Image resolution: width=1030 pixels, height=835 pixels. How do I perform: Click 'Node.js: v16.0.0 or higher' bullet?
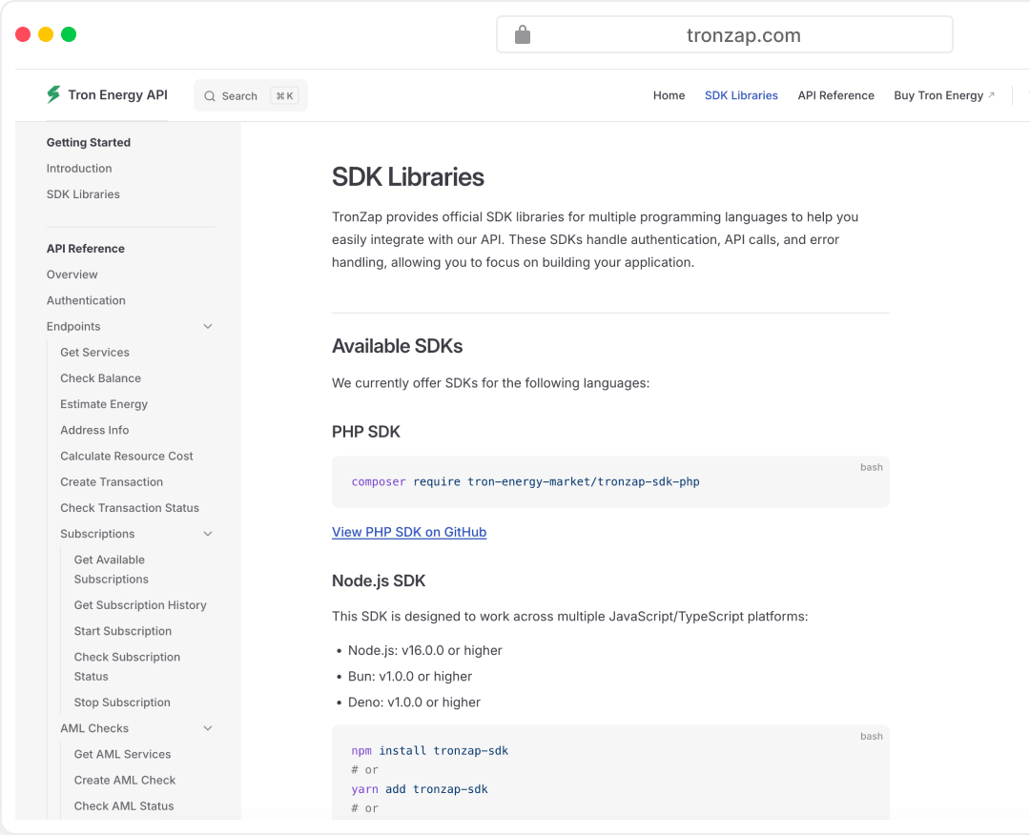[424, 650]
